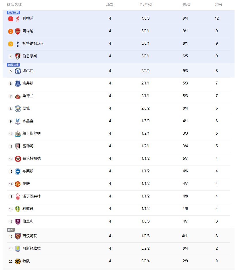Open the 诺丁汉森林 team link
The width and height of the screenshot is (240, 273).
pos(32,196)
